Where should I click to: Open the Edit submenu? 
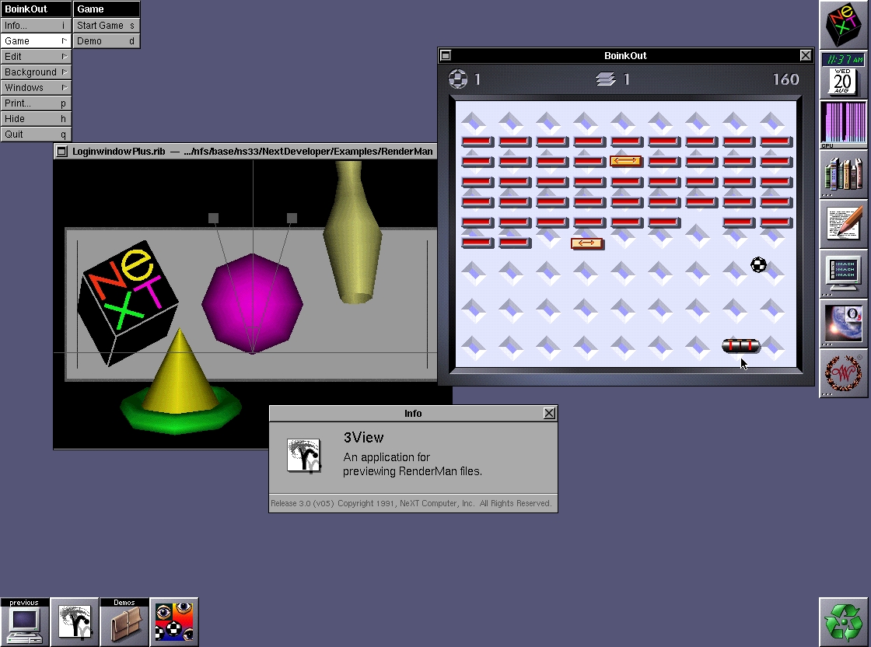(36, 57)
